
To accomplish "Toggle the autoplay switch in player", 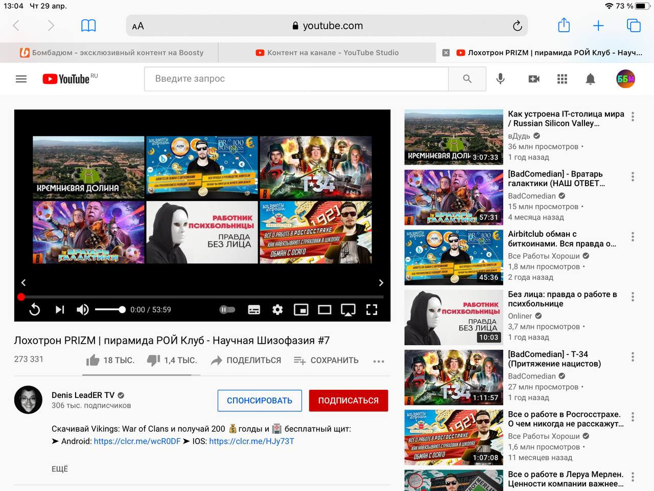I will coord(227,309).
